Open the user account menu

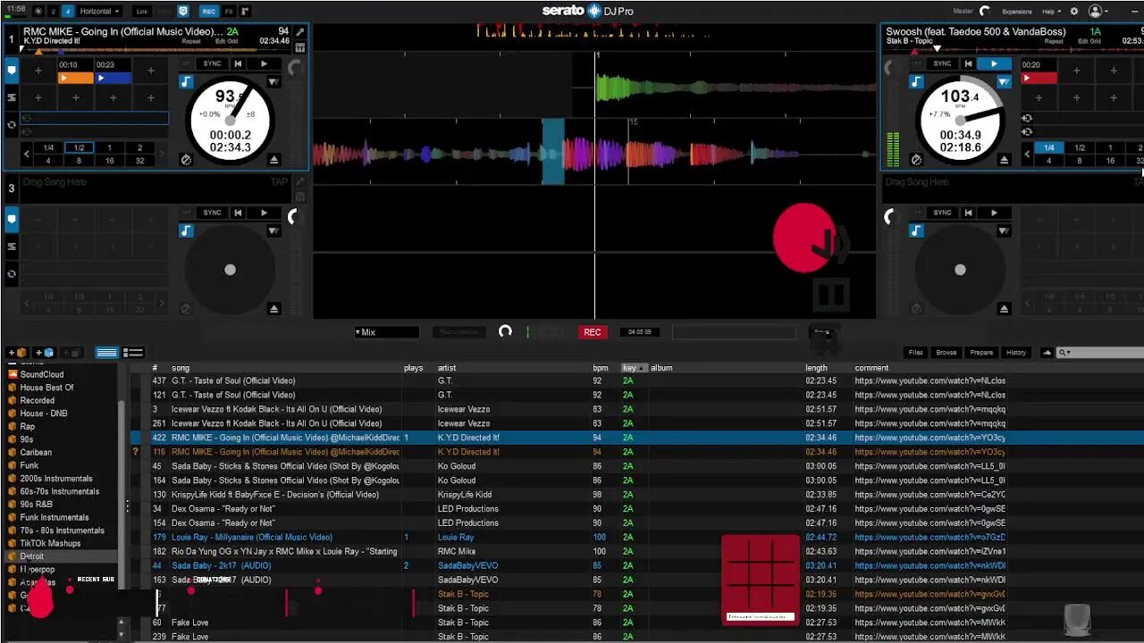click(1097, 12)
